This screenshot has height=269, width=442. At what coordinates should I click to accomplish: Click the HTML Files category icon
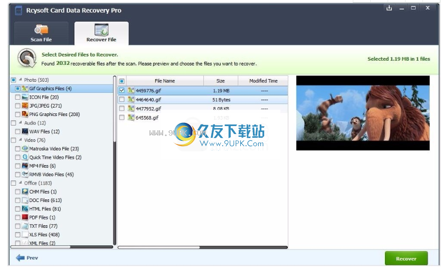coord(25,209)
